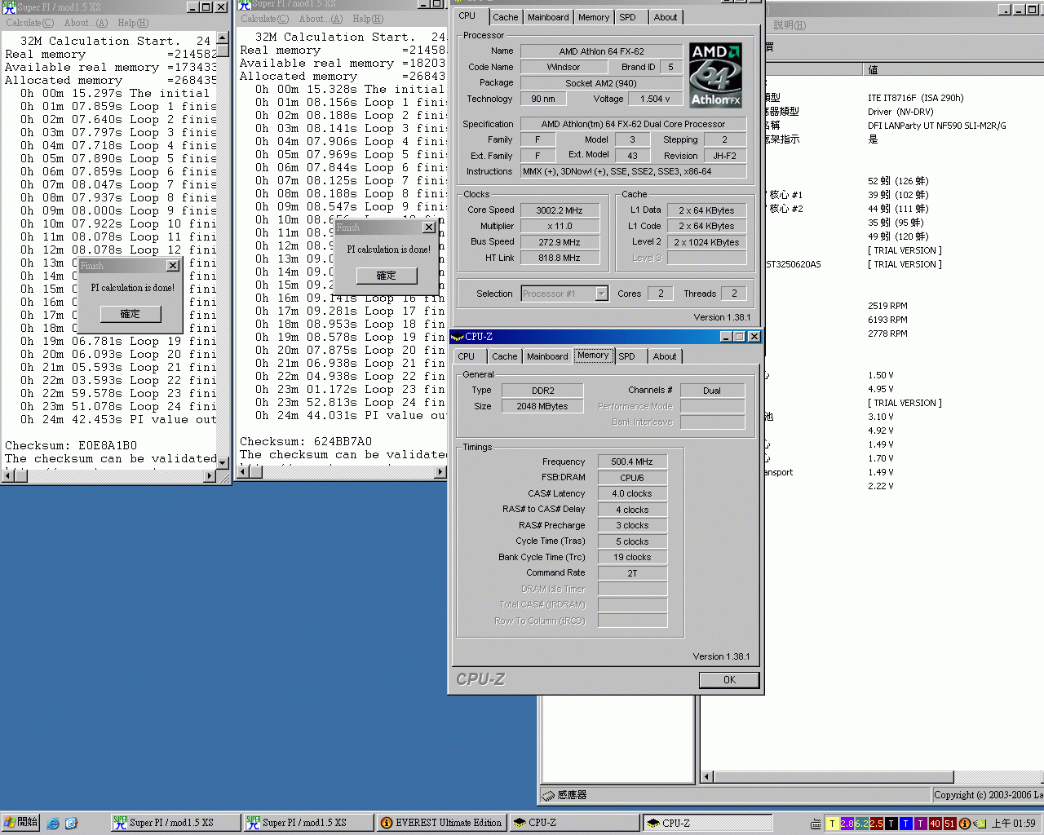Switch to second Super PI taskbar button

(307, 823)
